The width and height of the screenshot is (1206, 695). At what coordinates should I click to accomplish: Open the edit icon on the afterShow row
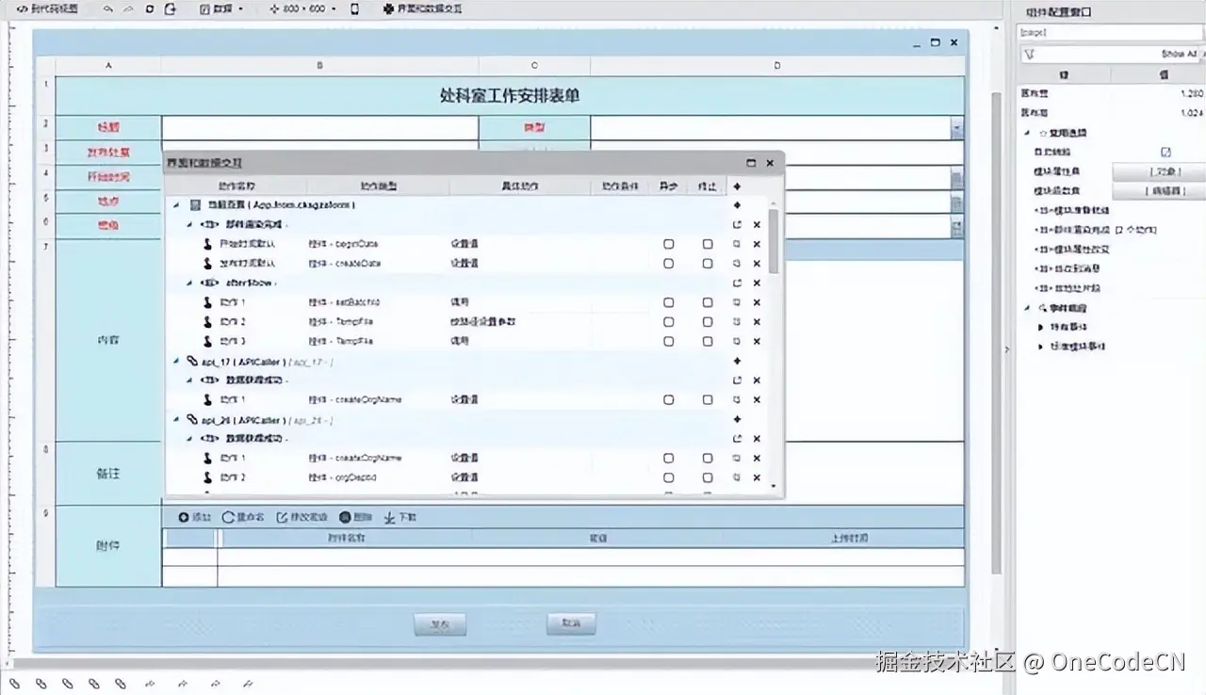click(737, 283)
